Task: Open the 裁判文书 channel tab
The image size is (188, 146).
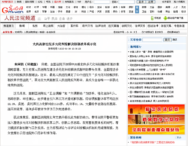Action: (x=88, y=26)
